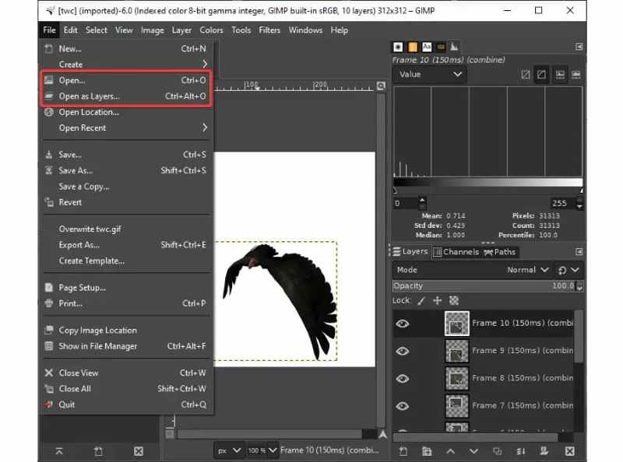Click the duplicate layer icon

498,451
